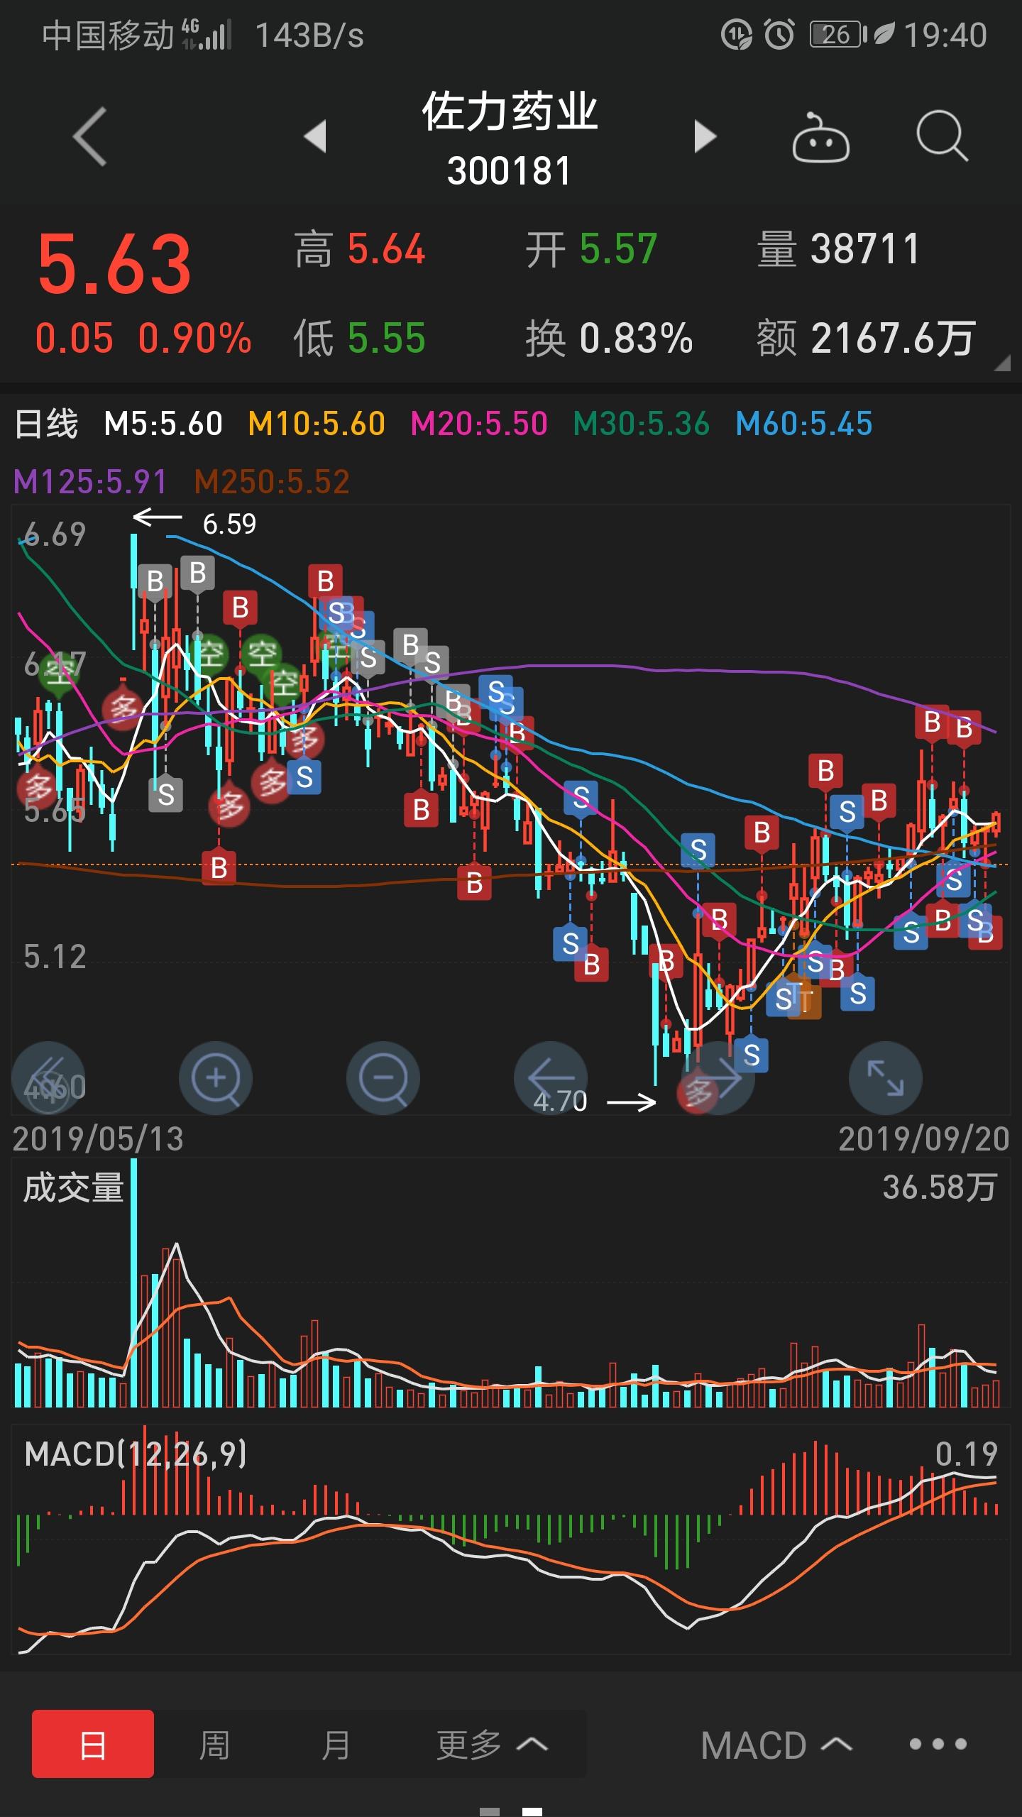Go back using the left chevron
Viewport: 1022px width, 1817px height.
pyautogui.click(x=90, y=136)
